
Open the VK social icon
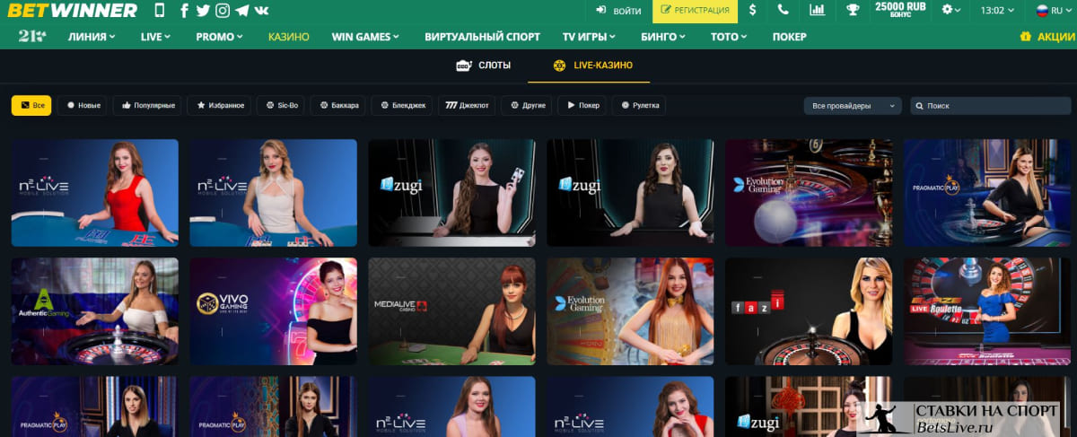pyautogui.click(x=261, y=11)
